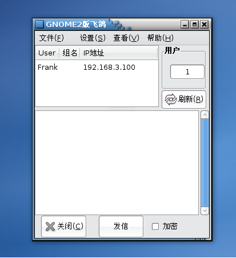The image size is (236, 258).
Task: Sort the list by the 组名 column header
Action: tap(70, 53)
